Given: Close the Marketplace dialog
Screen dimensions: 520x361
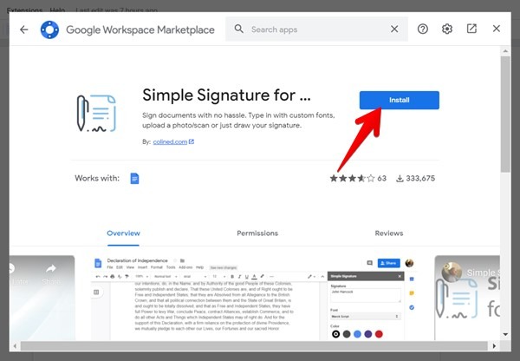Looking at the screenshot, I should coord(496,29).
